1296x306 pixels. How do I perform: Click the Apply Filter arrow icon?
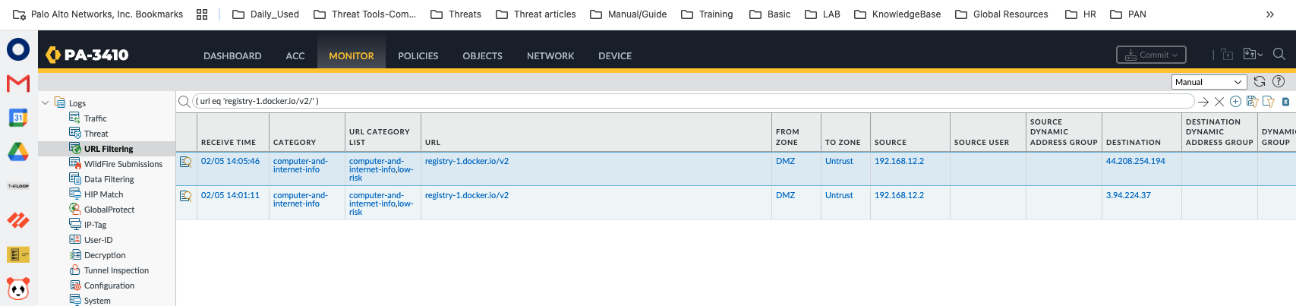point(1203,102)
